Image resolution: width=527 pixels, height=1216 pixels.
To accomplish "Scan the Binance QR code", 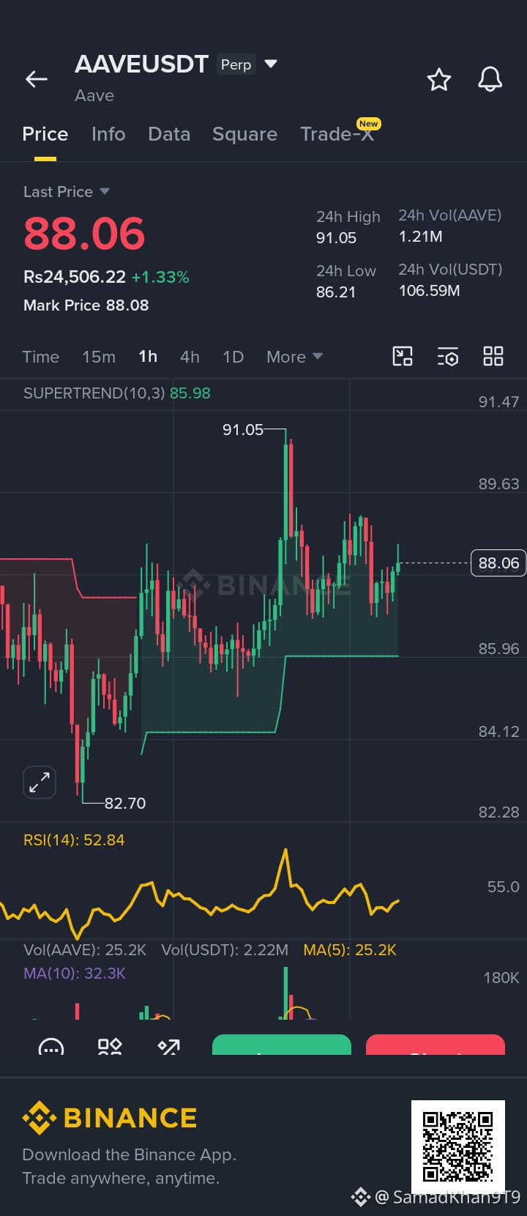I will tap(458, 1146).
